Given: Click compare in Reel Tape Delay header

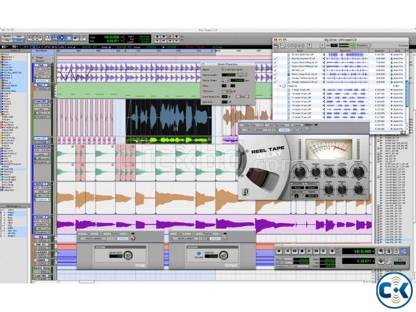Looking at the screenshot, I should point(284,130).
